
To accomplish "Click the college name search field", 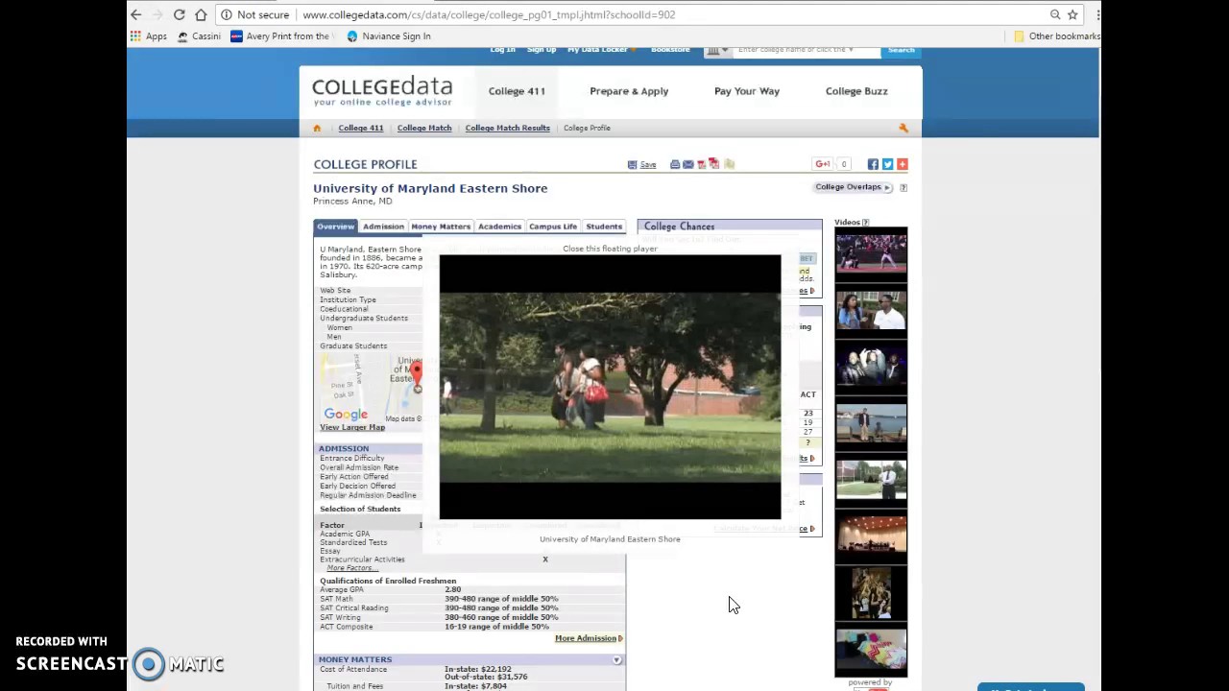I will point(805,51).
